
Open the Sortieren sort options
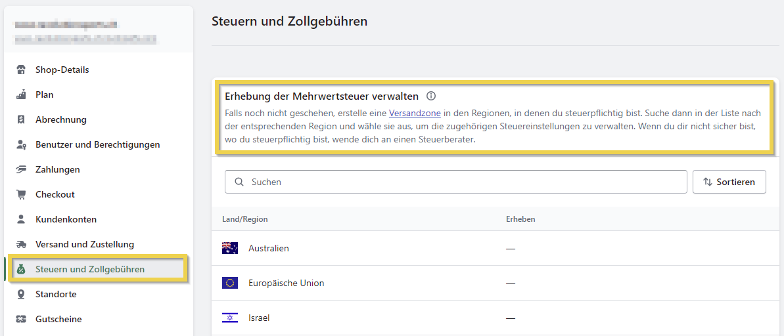coord(729,182)
